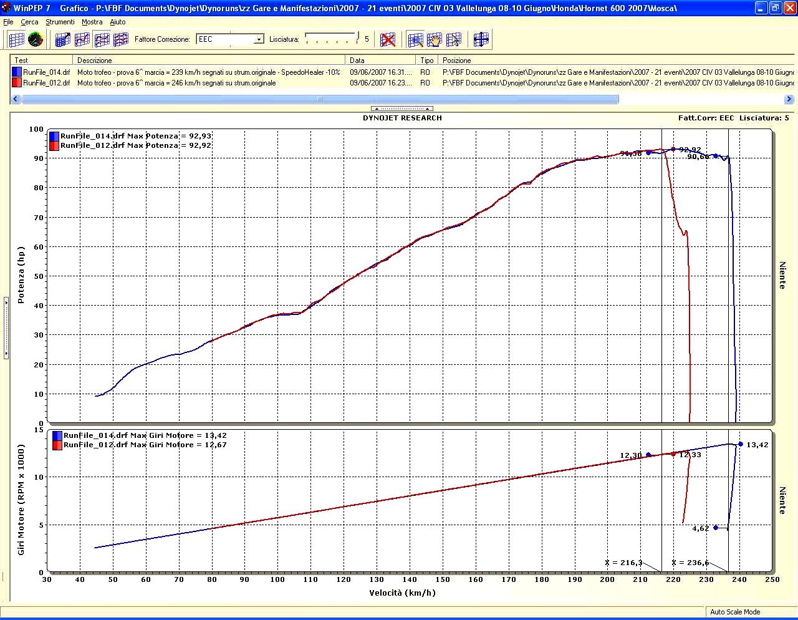Select the RunFile_012.drf row in the list

tap(402, 82)
